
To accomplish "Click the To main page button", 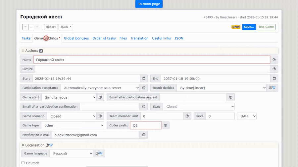I will tap(149, 4).
